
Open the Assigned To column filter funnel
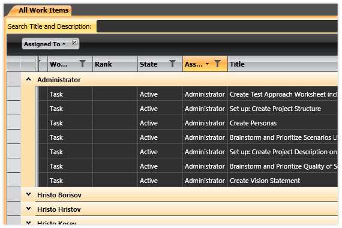coord(217,64)
